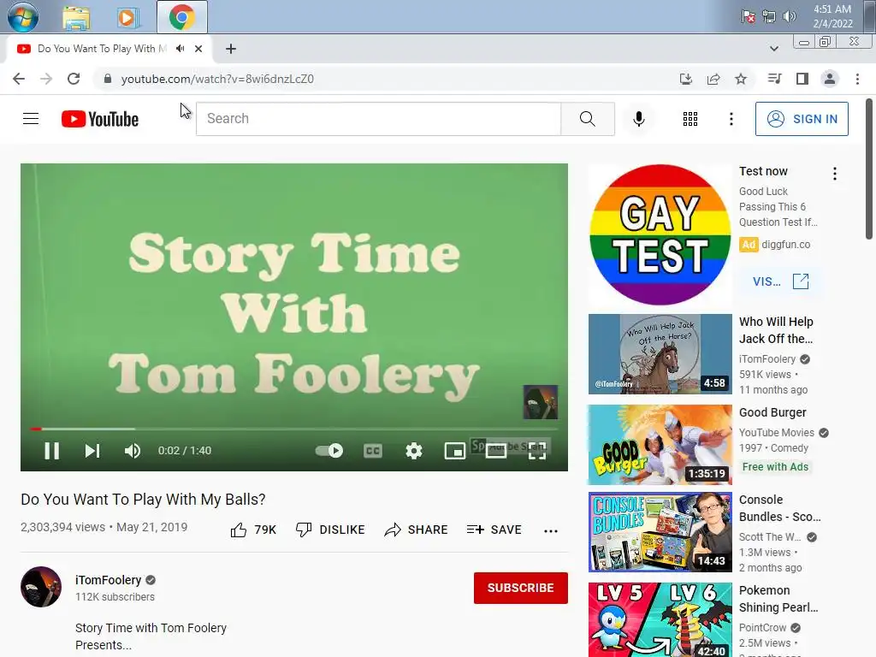Dislike the video

[x=330, y=530]
